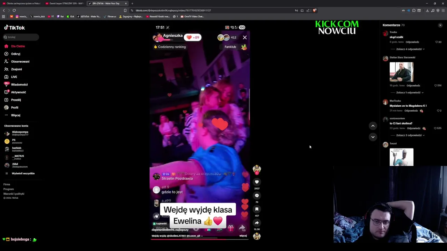Reload the page
Viewport: 447px width, 251px height.
(x=14, y=10)
